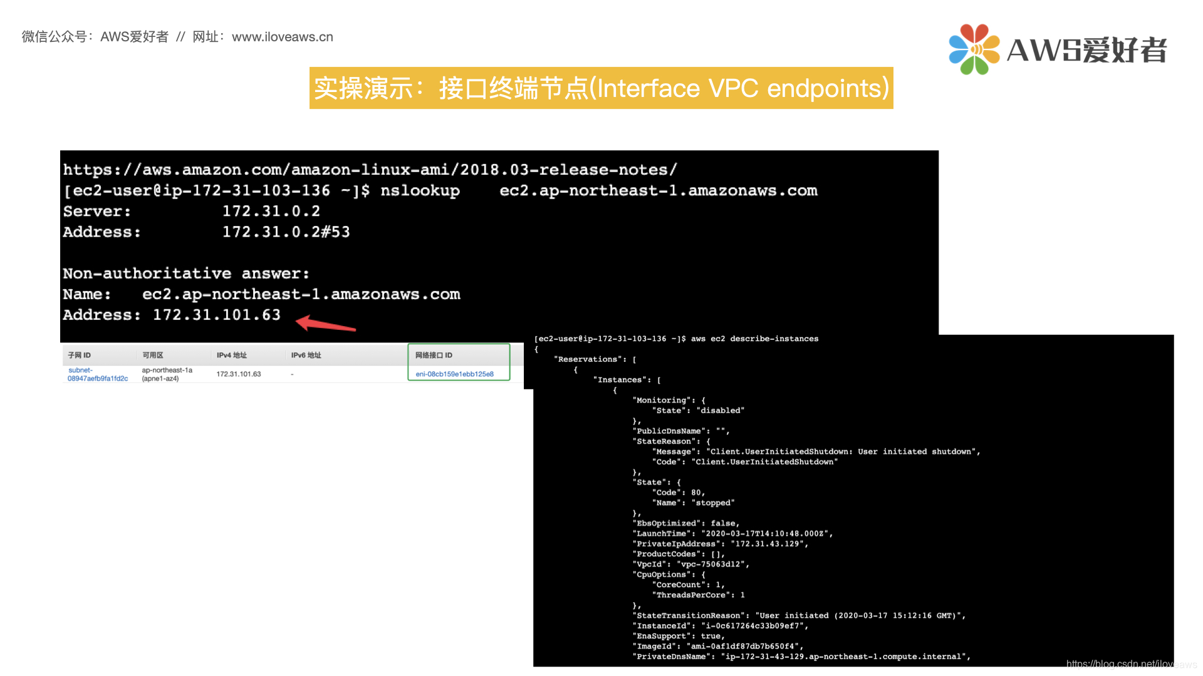Click the "StateTransitionReason" line
The width and height of the screenshot is (1203, 676).
click(799, 616)
